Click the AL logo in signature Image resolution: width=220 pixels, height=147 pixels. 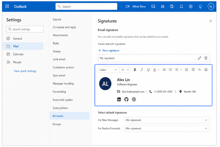tap(105, 84)
